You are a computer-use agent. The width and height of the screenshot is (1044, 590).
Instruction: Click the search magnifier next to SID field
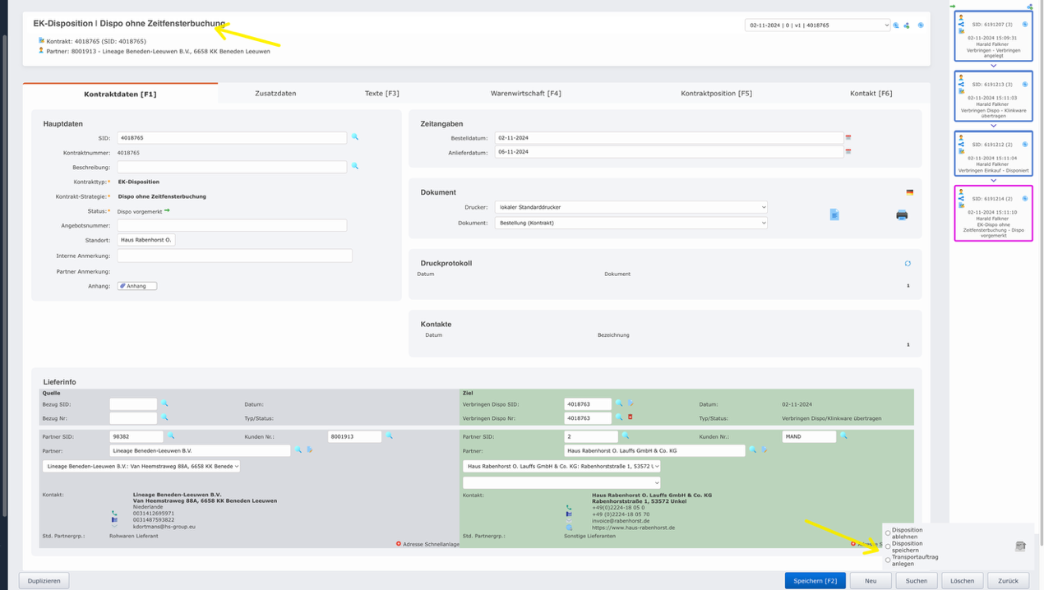pos(355,137)
